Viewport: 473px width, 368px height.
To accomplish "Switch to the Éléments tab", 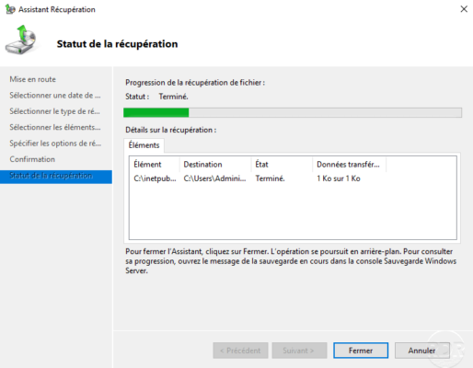I will [144, 145].
